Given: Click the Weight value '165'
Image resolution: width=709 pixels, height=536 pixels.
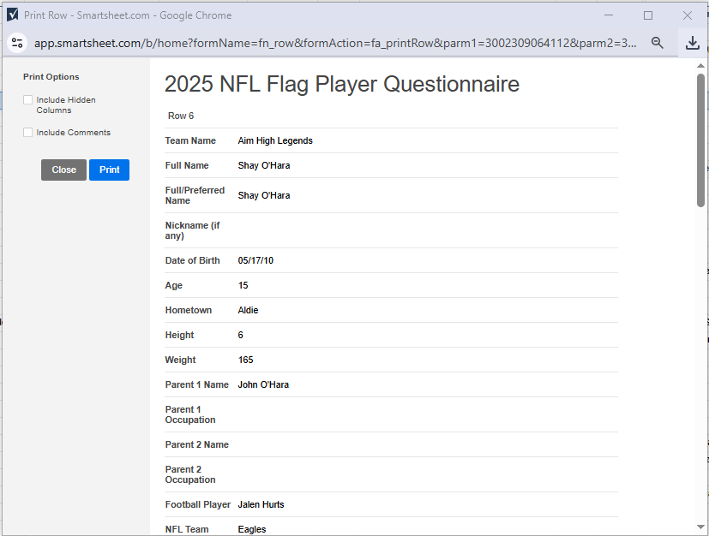Looking at the screenshot, I should tap(245, 360).
